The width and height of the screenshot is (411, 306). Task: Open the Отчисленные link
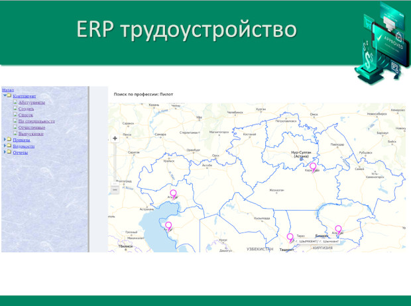coord(32,128)
